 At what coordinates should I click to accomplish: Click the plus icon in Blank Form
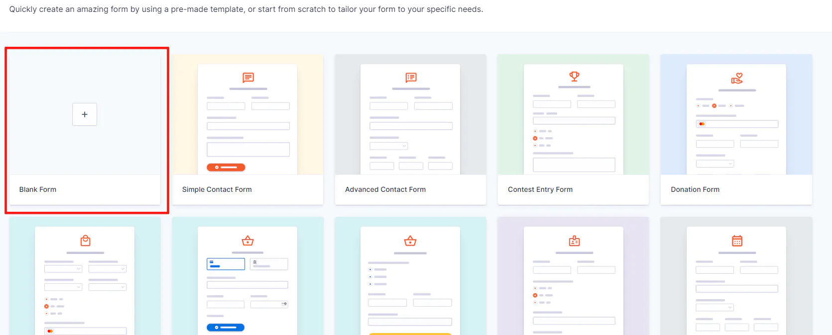(85, 114)
